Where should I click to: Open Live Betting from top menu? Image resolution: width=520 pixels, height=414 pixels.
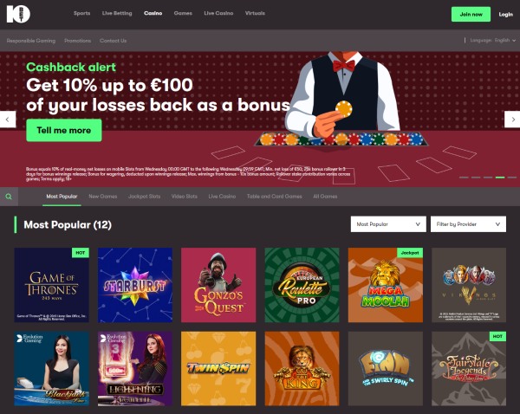click(117, 13)
